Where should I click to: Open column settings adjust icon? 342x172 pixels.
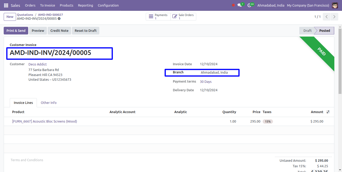(328, 112)
